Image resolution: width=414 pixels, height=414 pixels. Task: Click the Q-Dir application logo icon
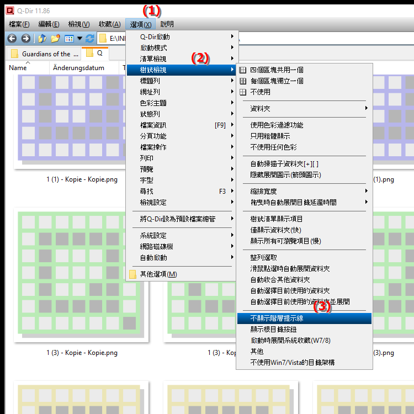click(10, 10)
